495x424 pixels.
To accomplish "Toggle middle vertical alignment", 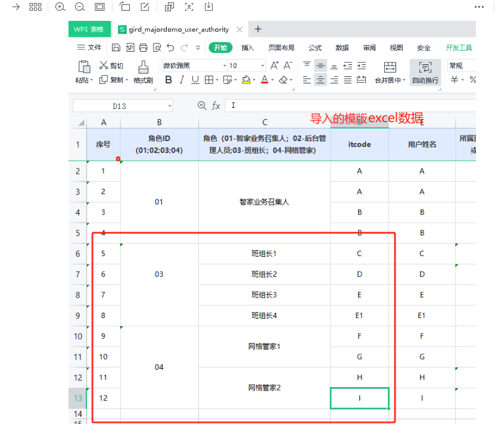I will click(320, 66).
